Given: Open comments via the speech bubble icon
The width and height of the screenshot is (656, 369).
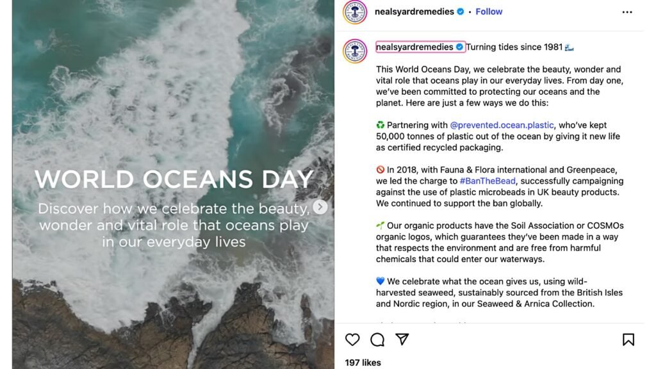Looking at the screenshot, I should (x=377, y=340).
